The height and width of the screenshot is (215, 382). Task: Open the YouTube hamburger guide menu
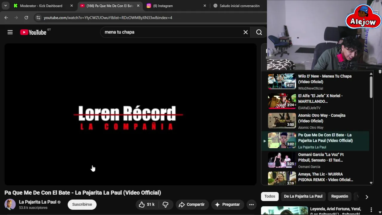pos(10,32)
